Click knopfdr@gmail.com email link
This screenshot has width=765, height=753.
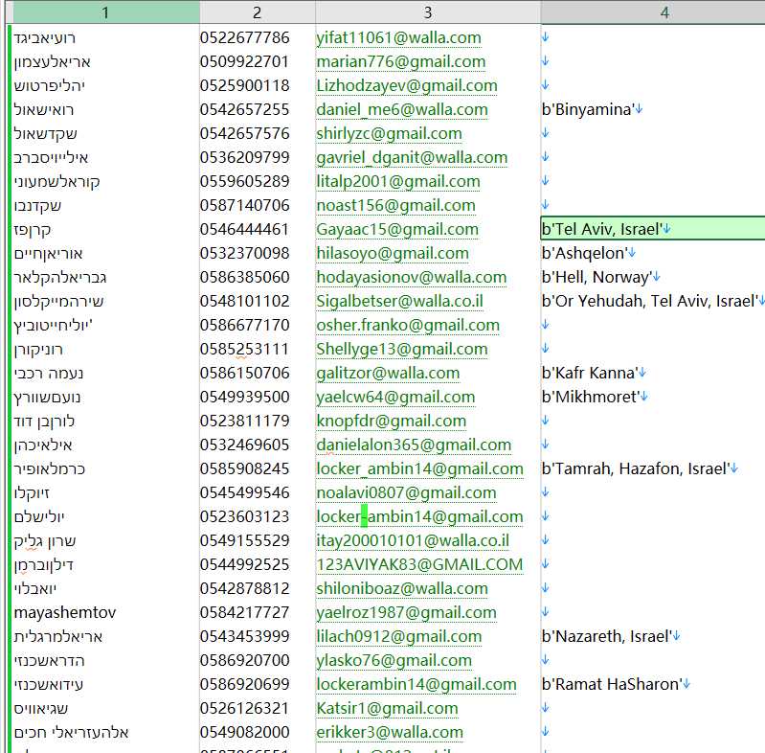click(392, 421)
